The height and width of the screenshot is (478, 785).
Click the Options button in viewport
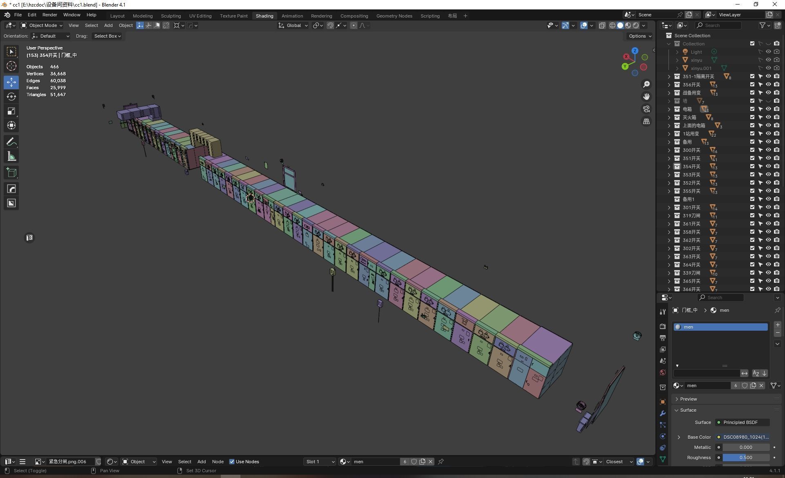click(639, 36)
